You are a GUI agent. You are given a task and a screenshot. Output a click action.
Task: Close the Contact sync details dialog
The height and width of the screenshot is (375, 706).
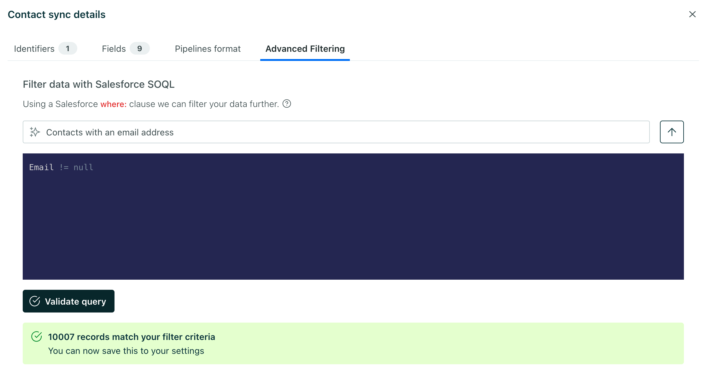[692, 14]
